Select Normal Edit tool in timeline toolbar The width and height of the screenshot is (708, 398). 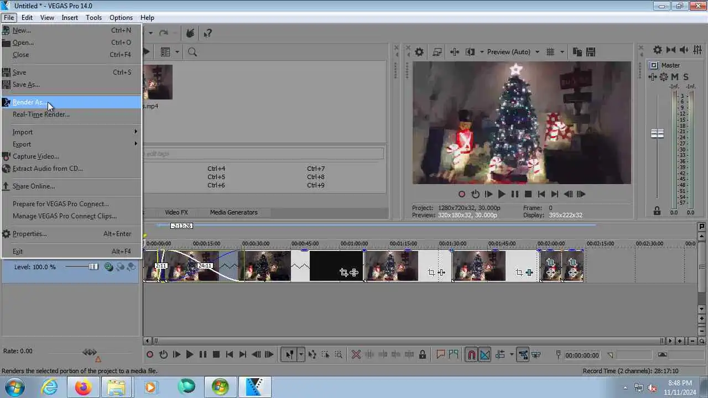[x=289, y=355]
